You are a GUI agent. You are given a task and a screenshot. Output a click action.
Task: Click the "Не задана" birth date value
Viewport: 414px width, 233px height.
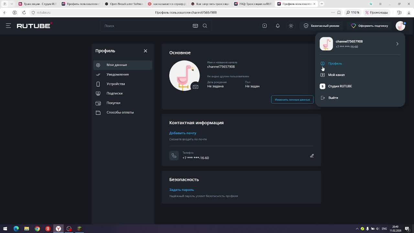tap(215, 86)
